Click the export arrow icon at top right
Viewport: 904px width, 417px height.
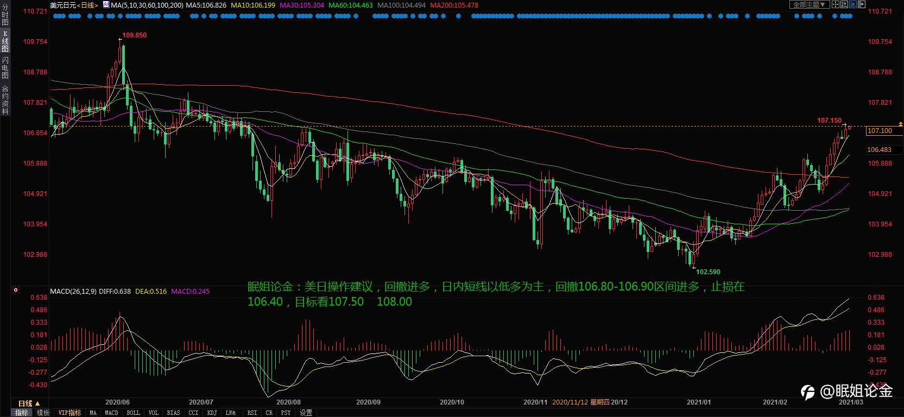click(862, 4)
